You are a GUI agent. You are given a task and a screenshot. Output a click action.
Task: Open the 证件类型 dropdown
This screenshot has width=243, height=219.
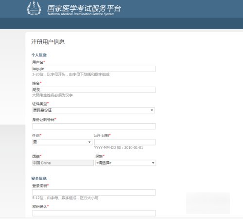[94, 110]
